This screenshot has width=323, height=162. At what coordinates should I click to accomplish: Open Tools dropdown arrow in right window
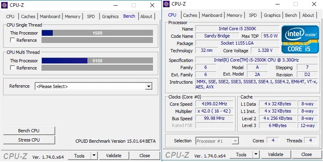coord(256,154)
